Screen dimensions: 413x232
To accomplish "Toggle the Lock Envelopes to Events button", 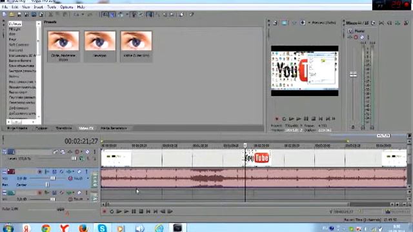I will pos(134,14).
